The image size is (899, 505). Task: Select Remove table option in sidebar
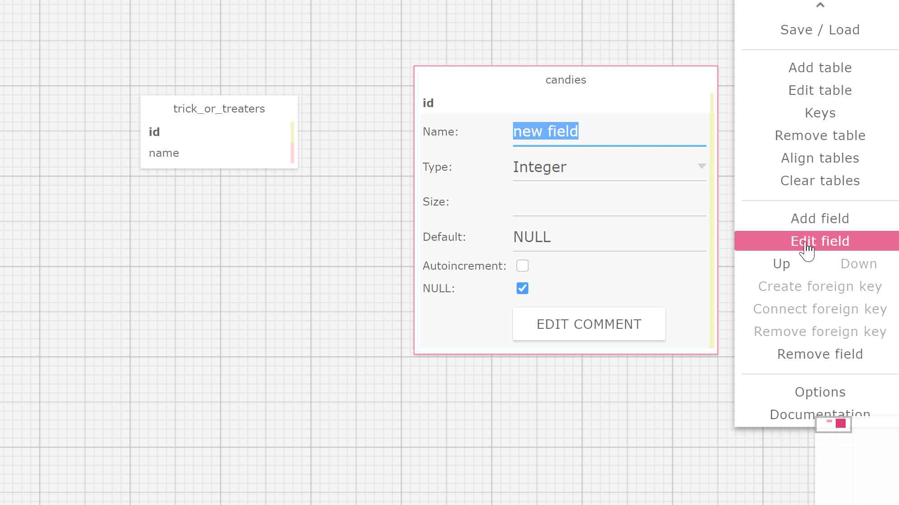click(x=820, y=135)
